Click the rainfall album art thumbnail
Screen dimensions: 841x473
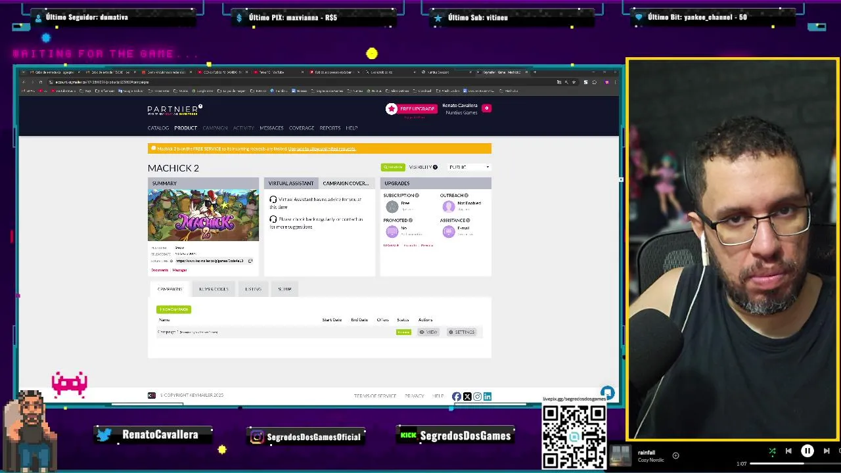(621, 455)
